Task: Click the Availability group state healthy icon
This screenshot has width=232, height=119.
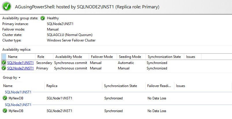Action: (x=43, y=18)
